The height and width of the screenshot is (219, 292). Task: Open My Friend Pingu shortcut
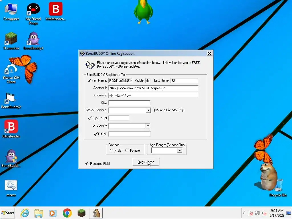(33, 14)
